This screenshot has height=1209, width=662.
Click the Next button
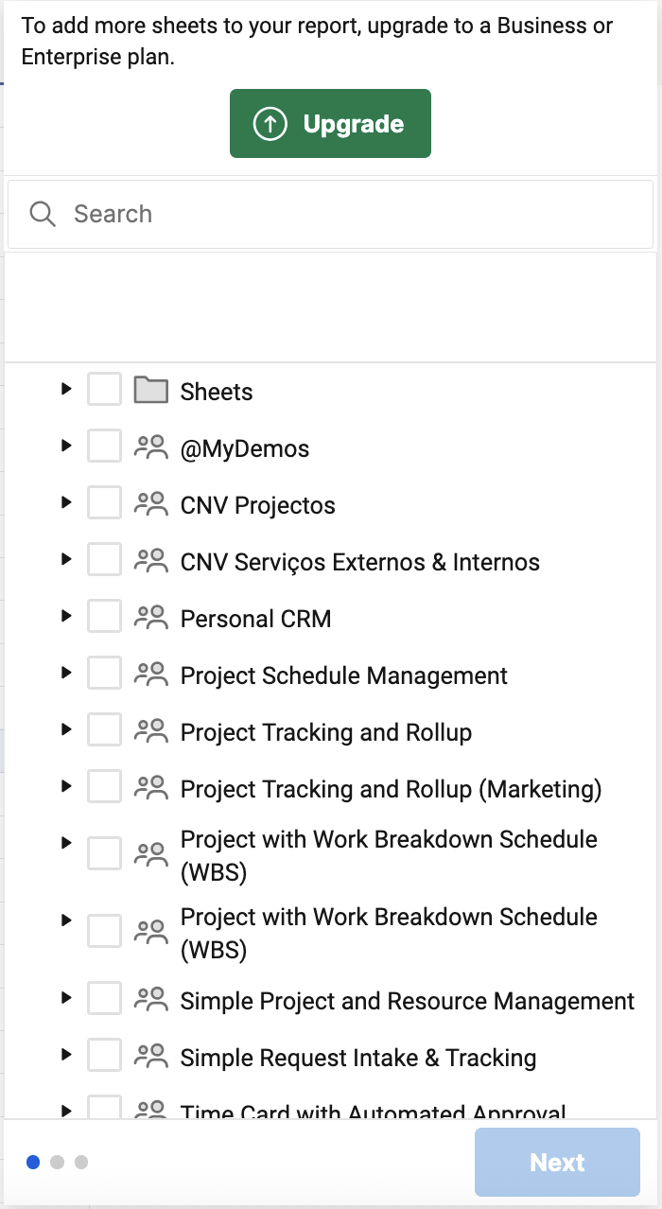(557, 1162)
